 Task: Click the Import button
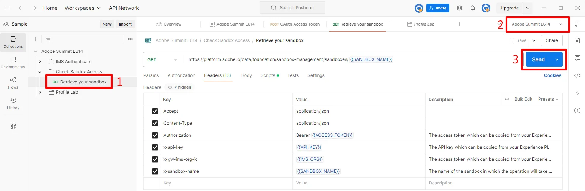[x=125, y=24]
